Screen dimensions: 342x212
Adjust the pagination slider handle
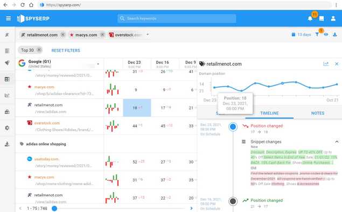[54, 209]
